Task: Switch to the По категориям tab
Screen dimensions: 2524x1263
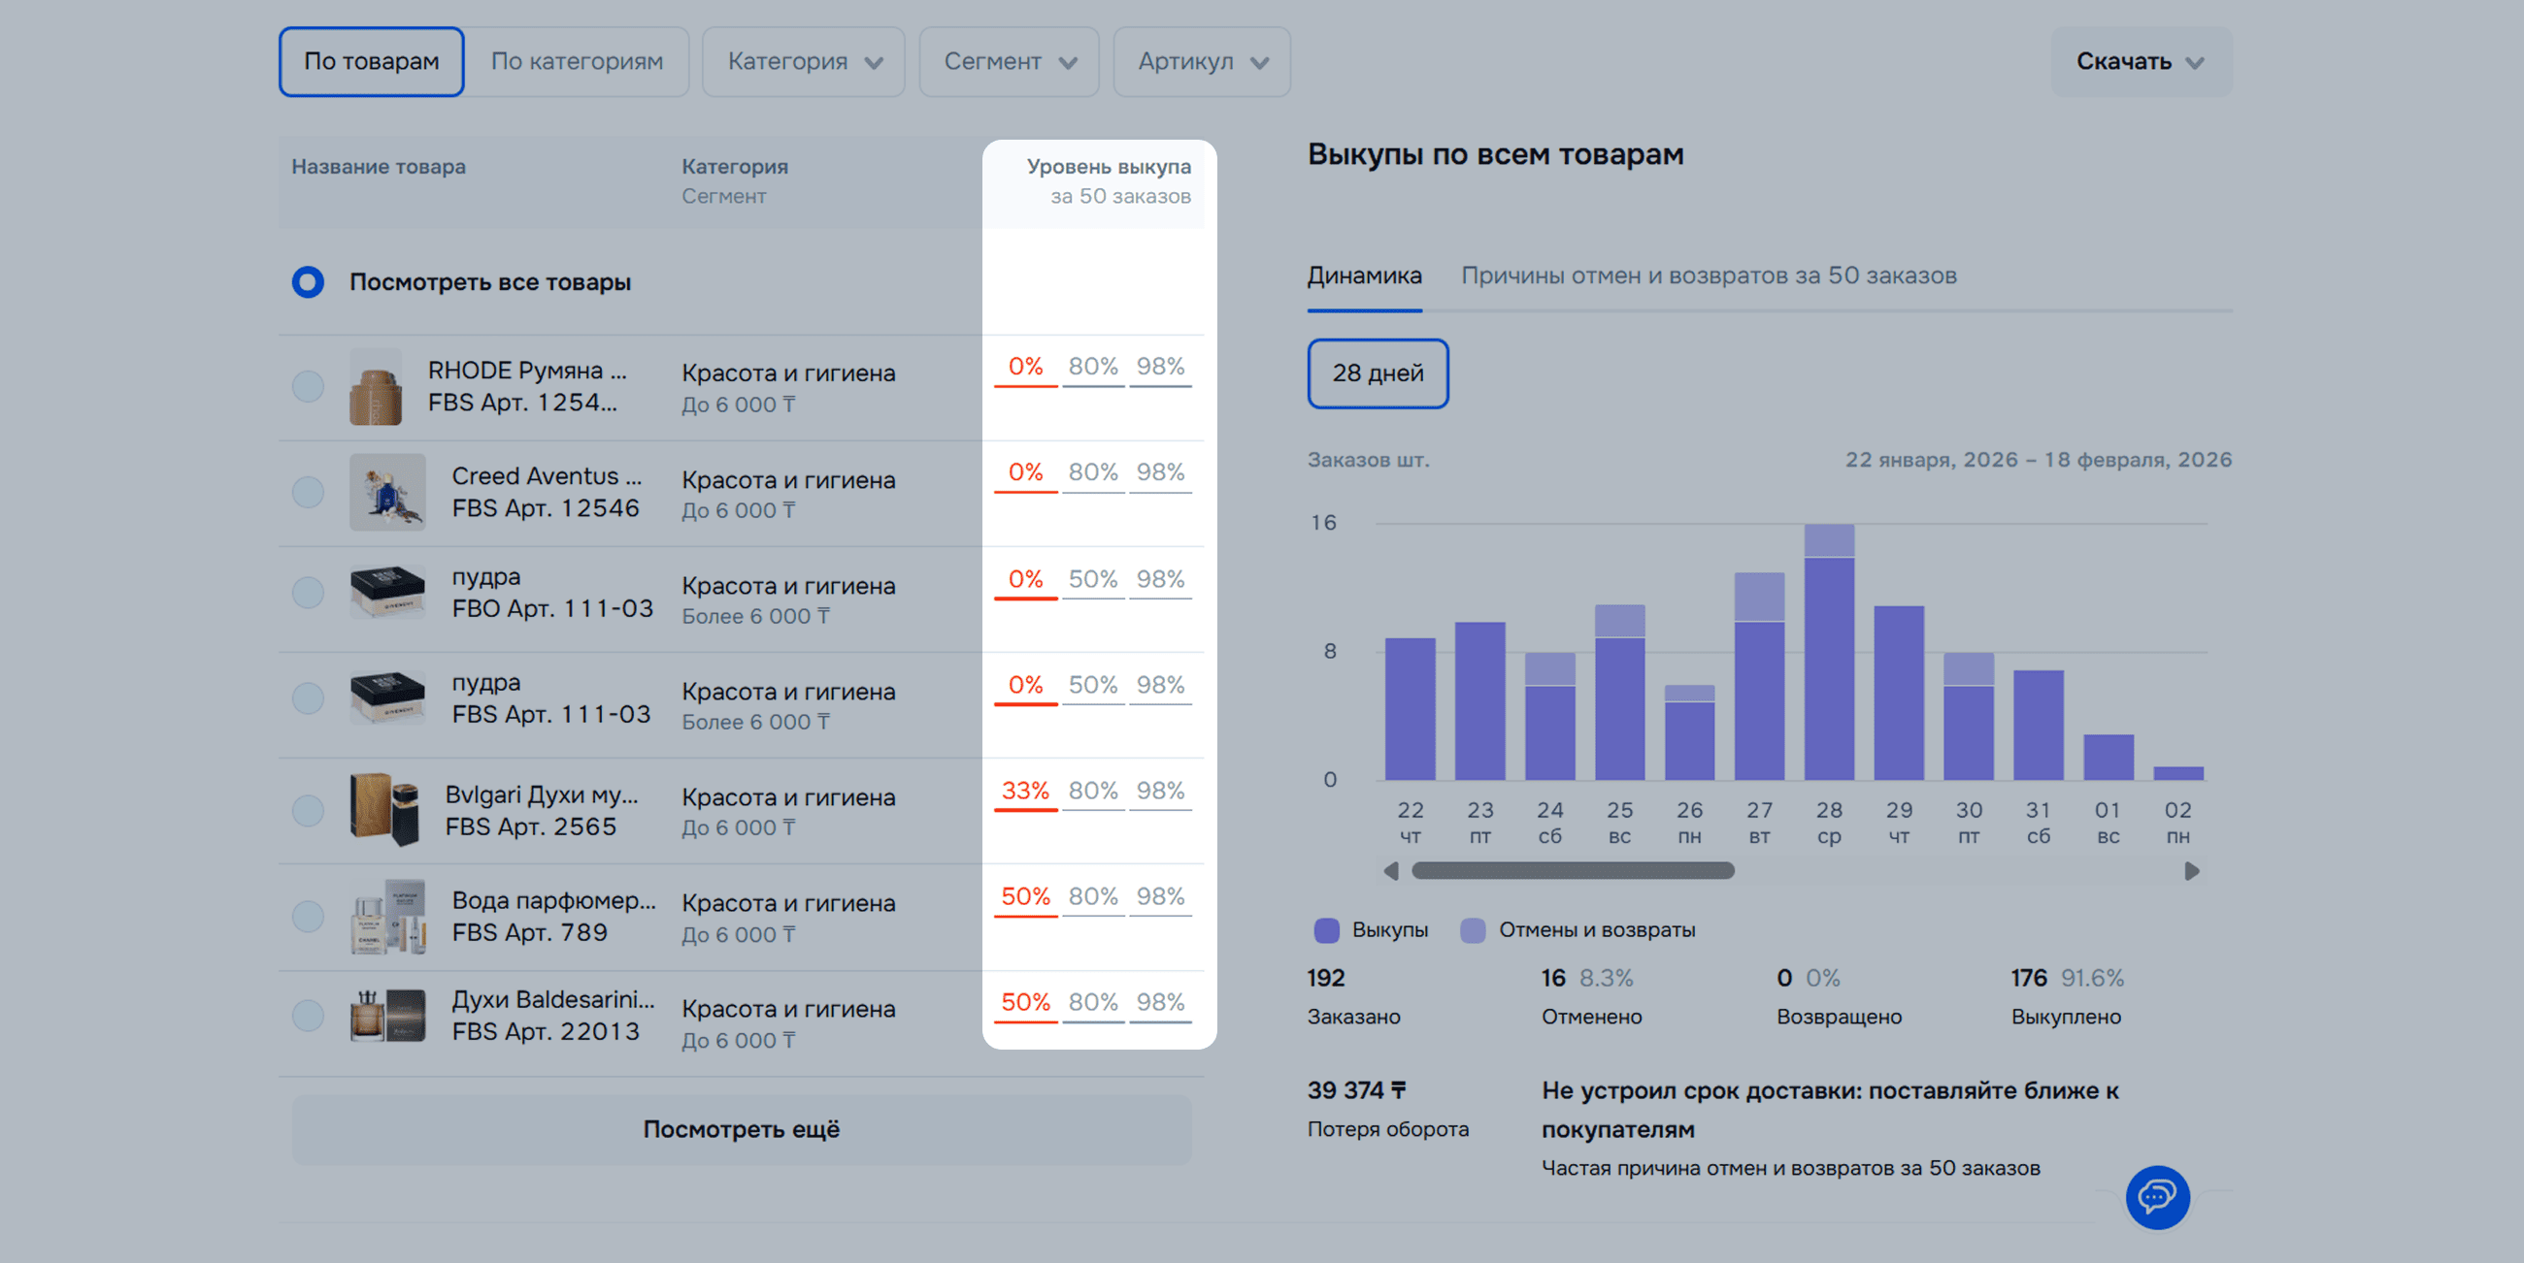Action: click(576, 62)
